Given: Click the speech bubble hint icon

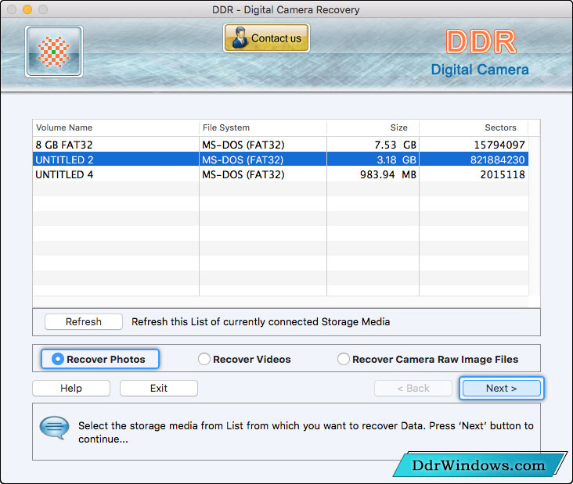Looking at the screenshot, I should click(54, 427).
